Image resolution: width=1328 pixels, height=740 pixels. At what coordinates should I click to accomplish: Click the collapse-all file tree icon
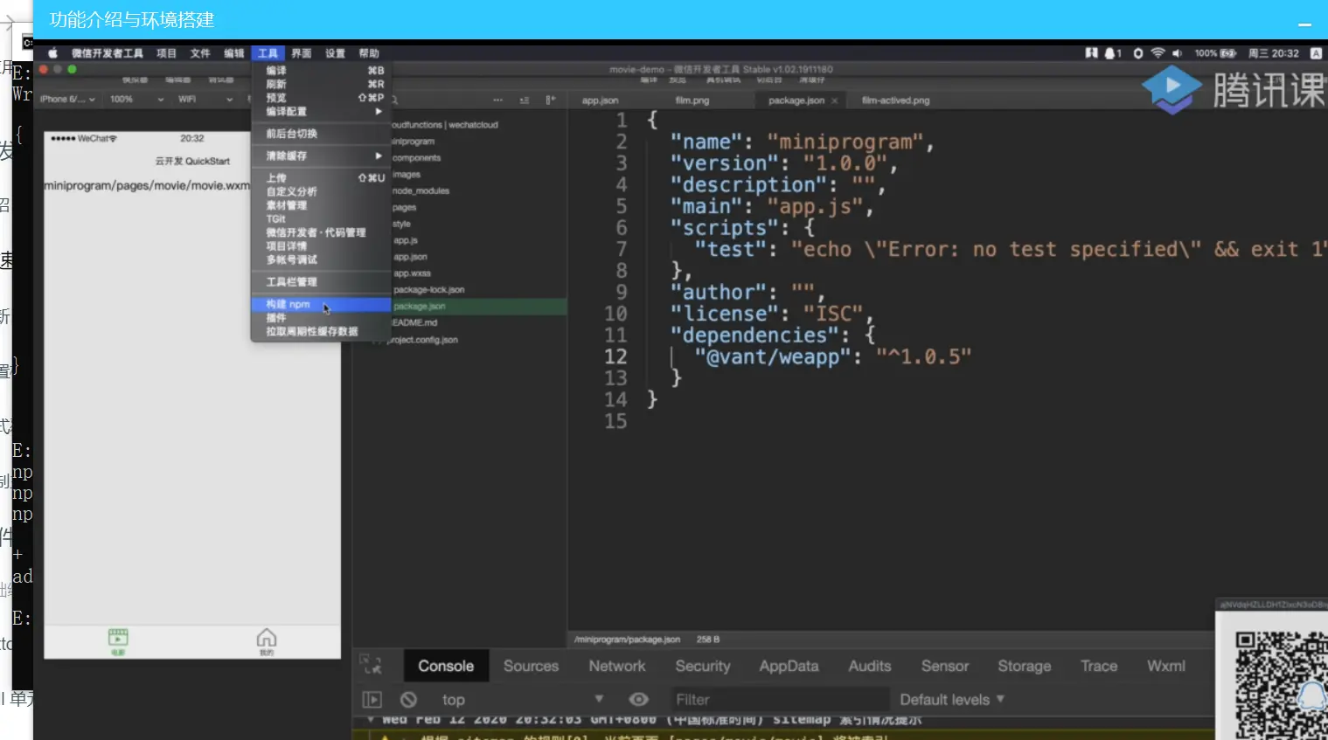click(524, 100)
